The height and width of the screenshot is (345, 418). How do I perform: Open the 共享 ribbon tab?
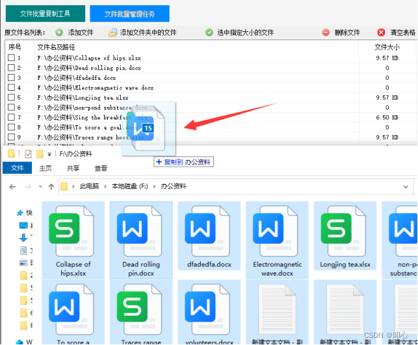pyautogui.click(x=73, y=168)
